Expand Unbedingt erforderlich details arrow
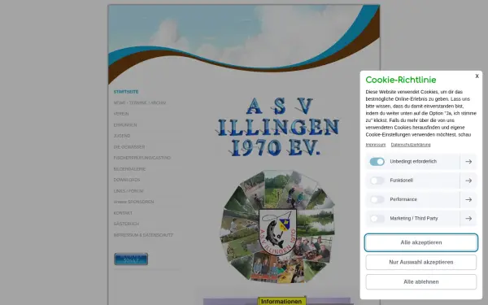 click(468, 162)
